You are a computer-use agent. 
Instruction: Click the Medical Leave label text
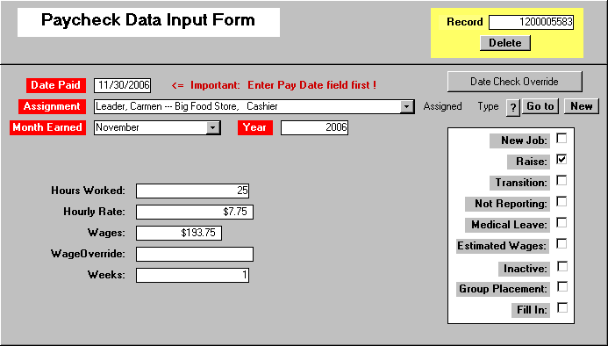click(509, 225)
